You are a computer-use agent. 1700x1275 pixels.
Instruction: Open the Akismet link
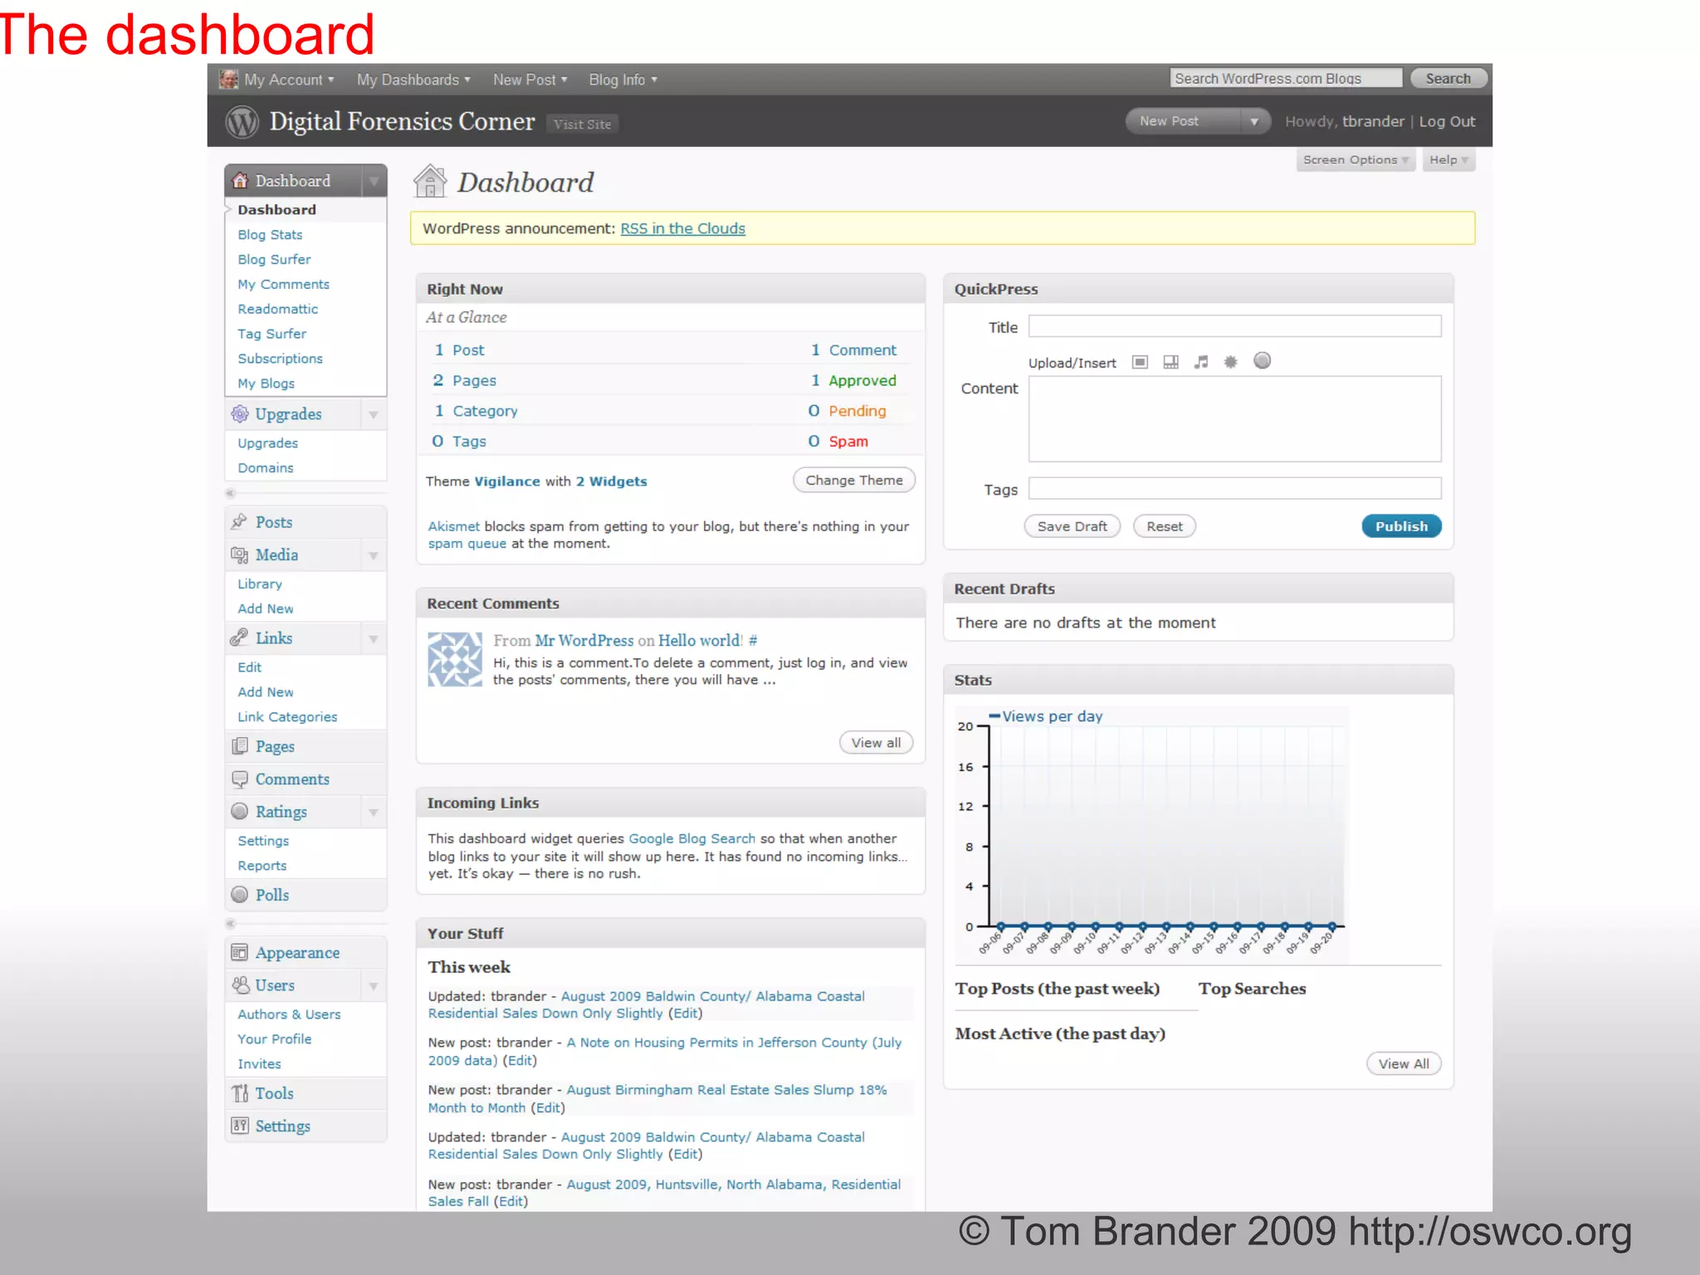453,526
